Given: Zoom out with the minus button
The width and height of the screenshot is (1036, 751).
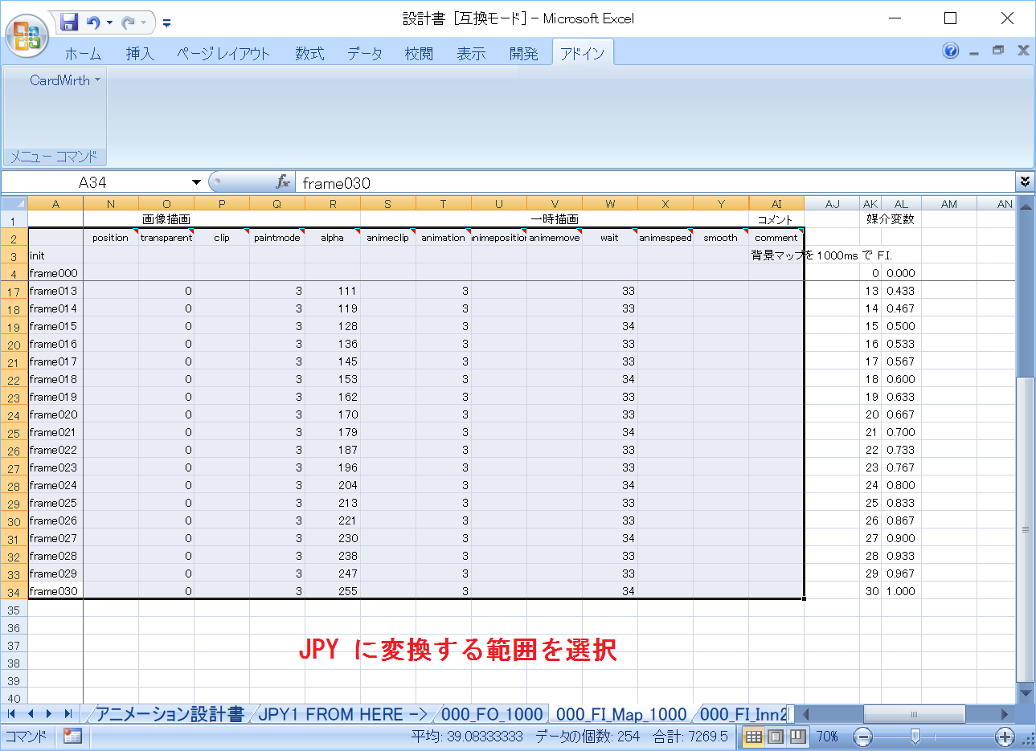Looking at the screenshot, I should [x=862, y=737].
